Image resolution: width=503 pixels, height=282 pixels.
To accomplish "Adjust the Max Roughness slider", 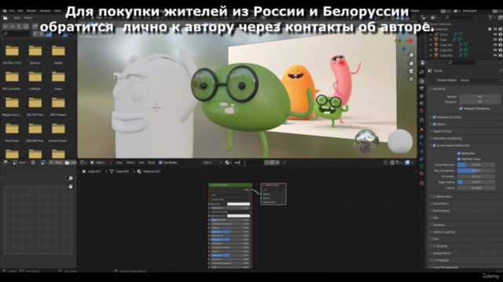I will click(476, 171).
